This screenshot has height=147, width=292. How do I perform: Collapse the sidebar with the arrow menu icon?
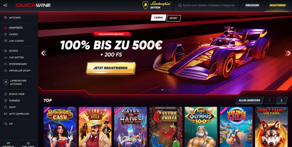point(5,5)
